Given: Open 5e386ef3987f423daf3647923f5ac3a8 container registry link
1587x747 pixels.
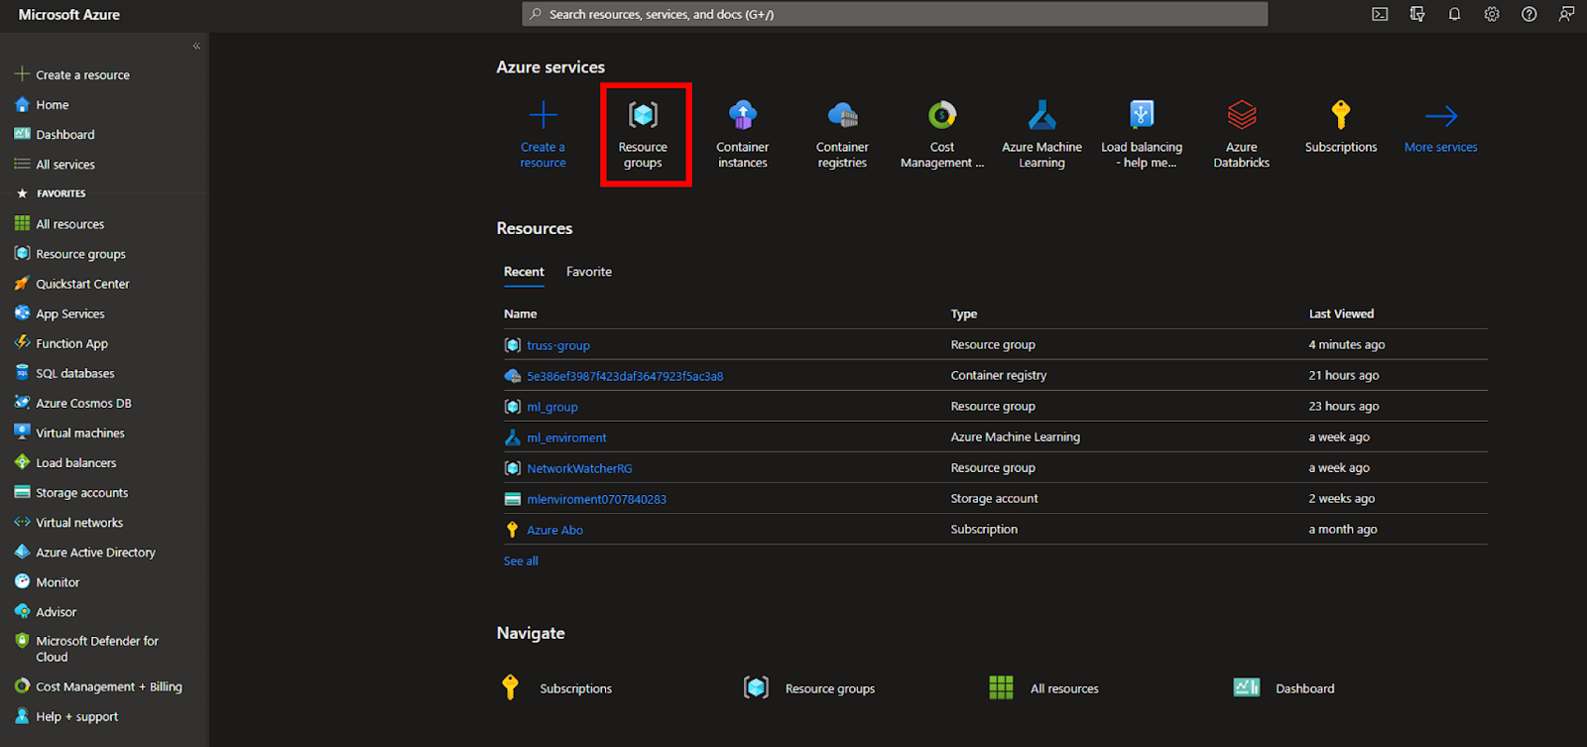Looking at the screenshot, I should pyautogui.click(x=625, y=376).
